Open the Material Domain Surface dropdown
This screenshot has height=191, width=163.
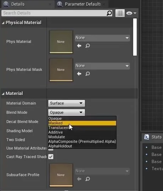click(66, 103)
